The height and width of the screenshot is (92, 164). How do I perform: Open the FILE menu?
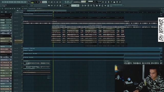[x=3, y=2]
